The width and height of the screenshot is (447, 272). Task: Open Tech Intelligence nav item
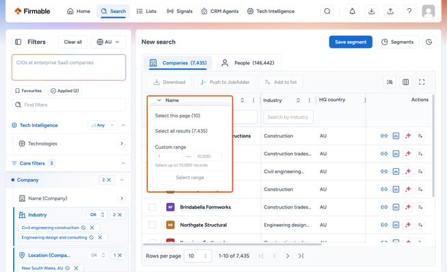click(271, 12)
